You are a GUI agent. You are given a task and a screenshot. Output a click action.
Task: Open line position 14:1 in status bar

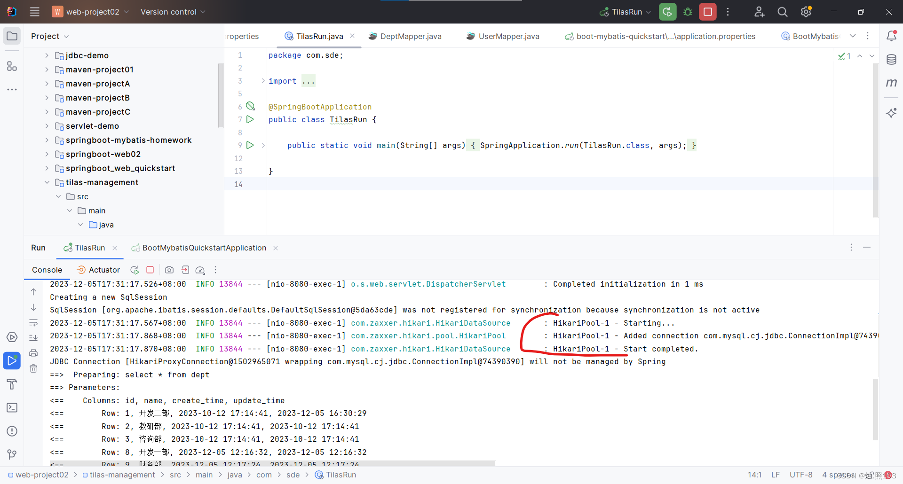coord(755,475)
